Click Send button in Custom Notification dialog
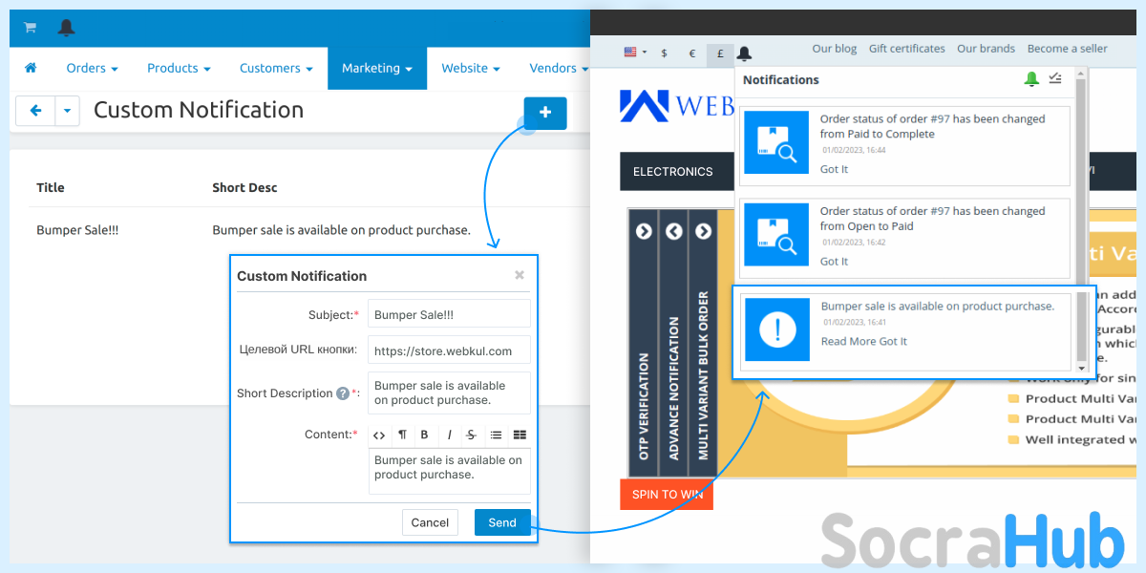The width and height of the screenshot is (1146, 573). [502, 522]
